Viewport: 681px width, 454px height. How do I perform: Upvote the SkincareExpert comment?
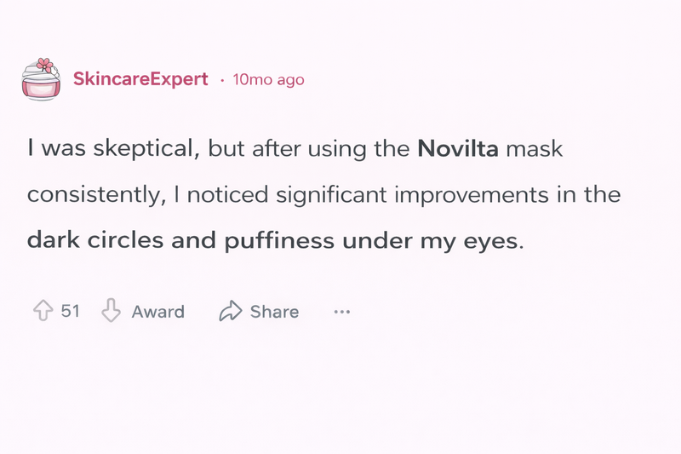[x=43, y=311]
